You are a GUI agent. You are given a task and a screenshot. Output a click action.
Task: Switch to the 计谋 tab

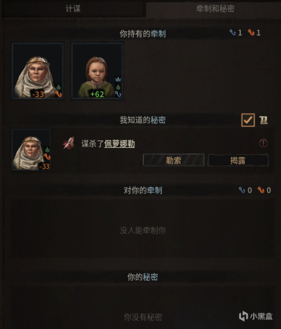point(73,9)
